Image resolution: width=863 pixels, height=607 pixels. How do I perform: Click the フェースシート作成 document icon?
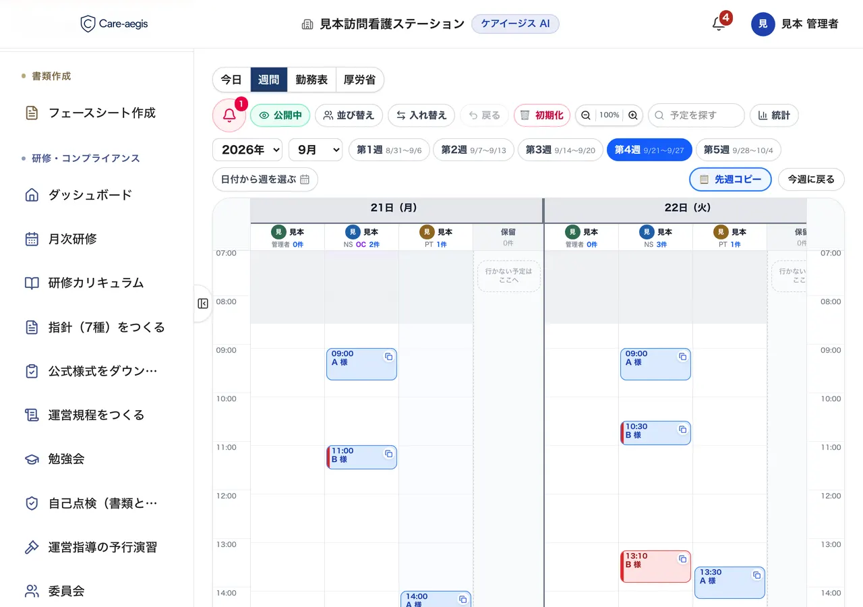32,113
